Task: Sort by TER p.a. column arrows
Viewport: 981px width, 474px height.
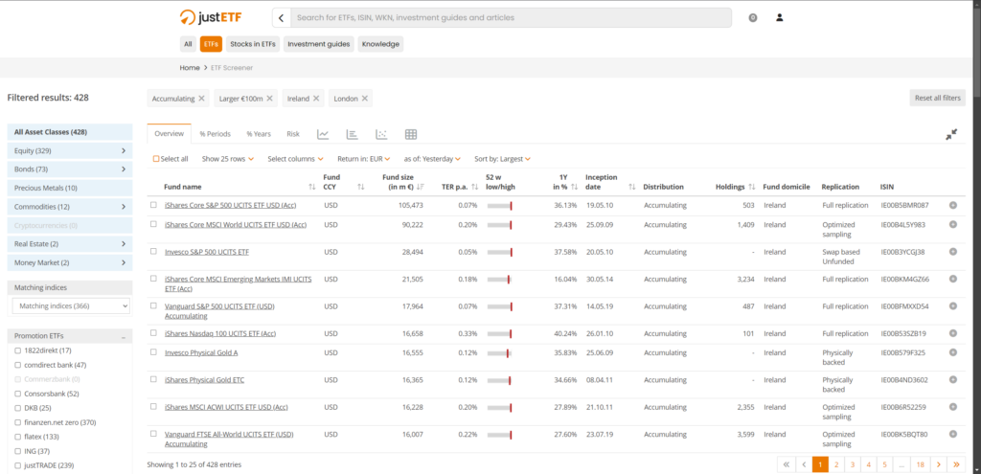Action: (475, 187)
